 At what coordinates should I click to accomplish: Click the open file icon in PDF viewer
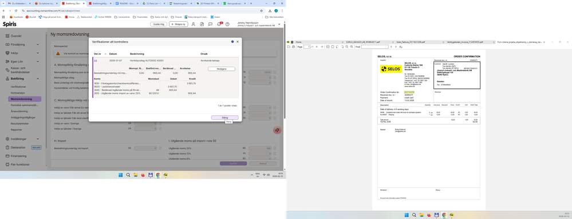(x=289, y=46)
